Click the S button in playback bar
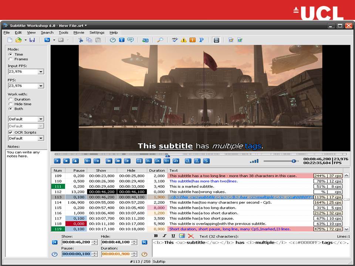This screenshot has width=355, height=266. click(x=206, y=161)
